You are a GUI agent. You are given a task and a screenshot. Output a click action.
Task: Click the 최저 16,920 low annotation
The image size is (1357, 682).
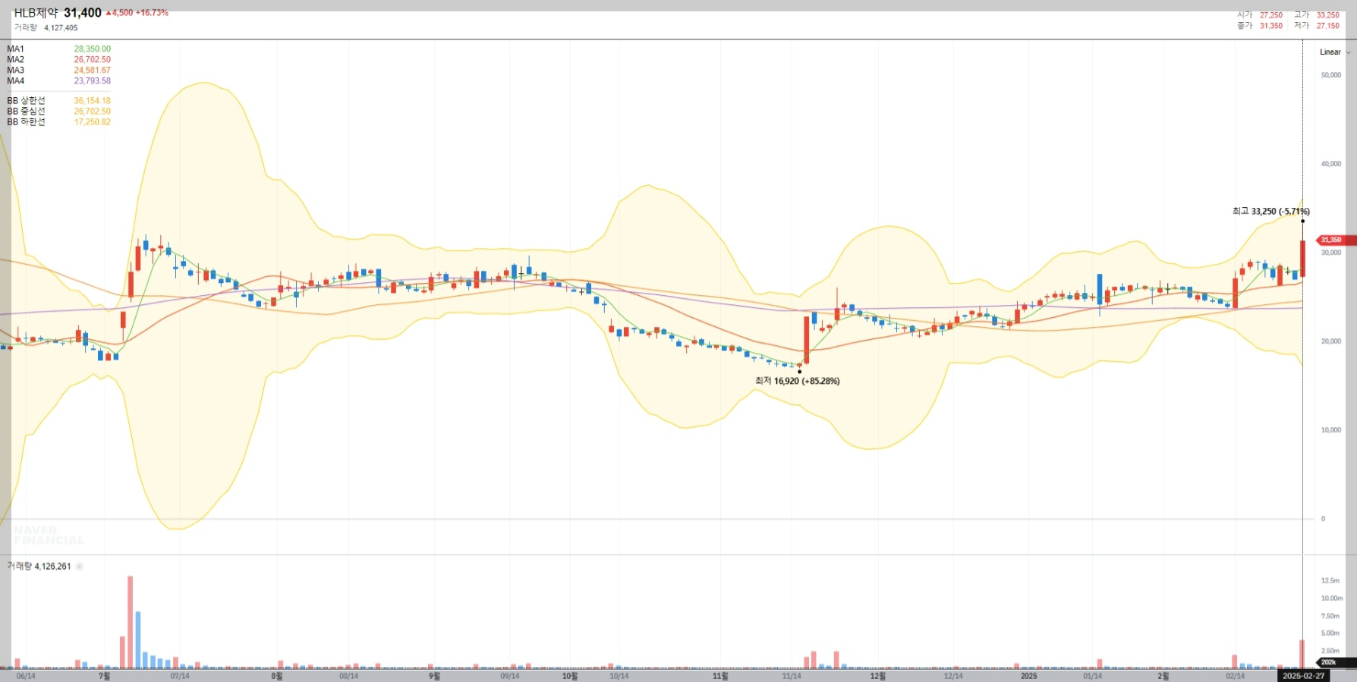click(797, 382)
